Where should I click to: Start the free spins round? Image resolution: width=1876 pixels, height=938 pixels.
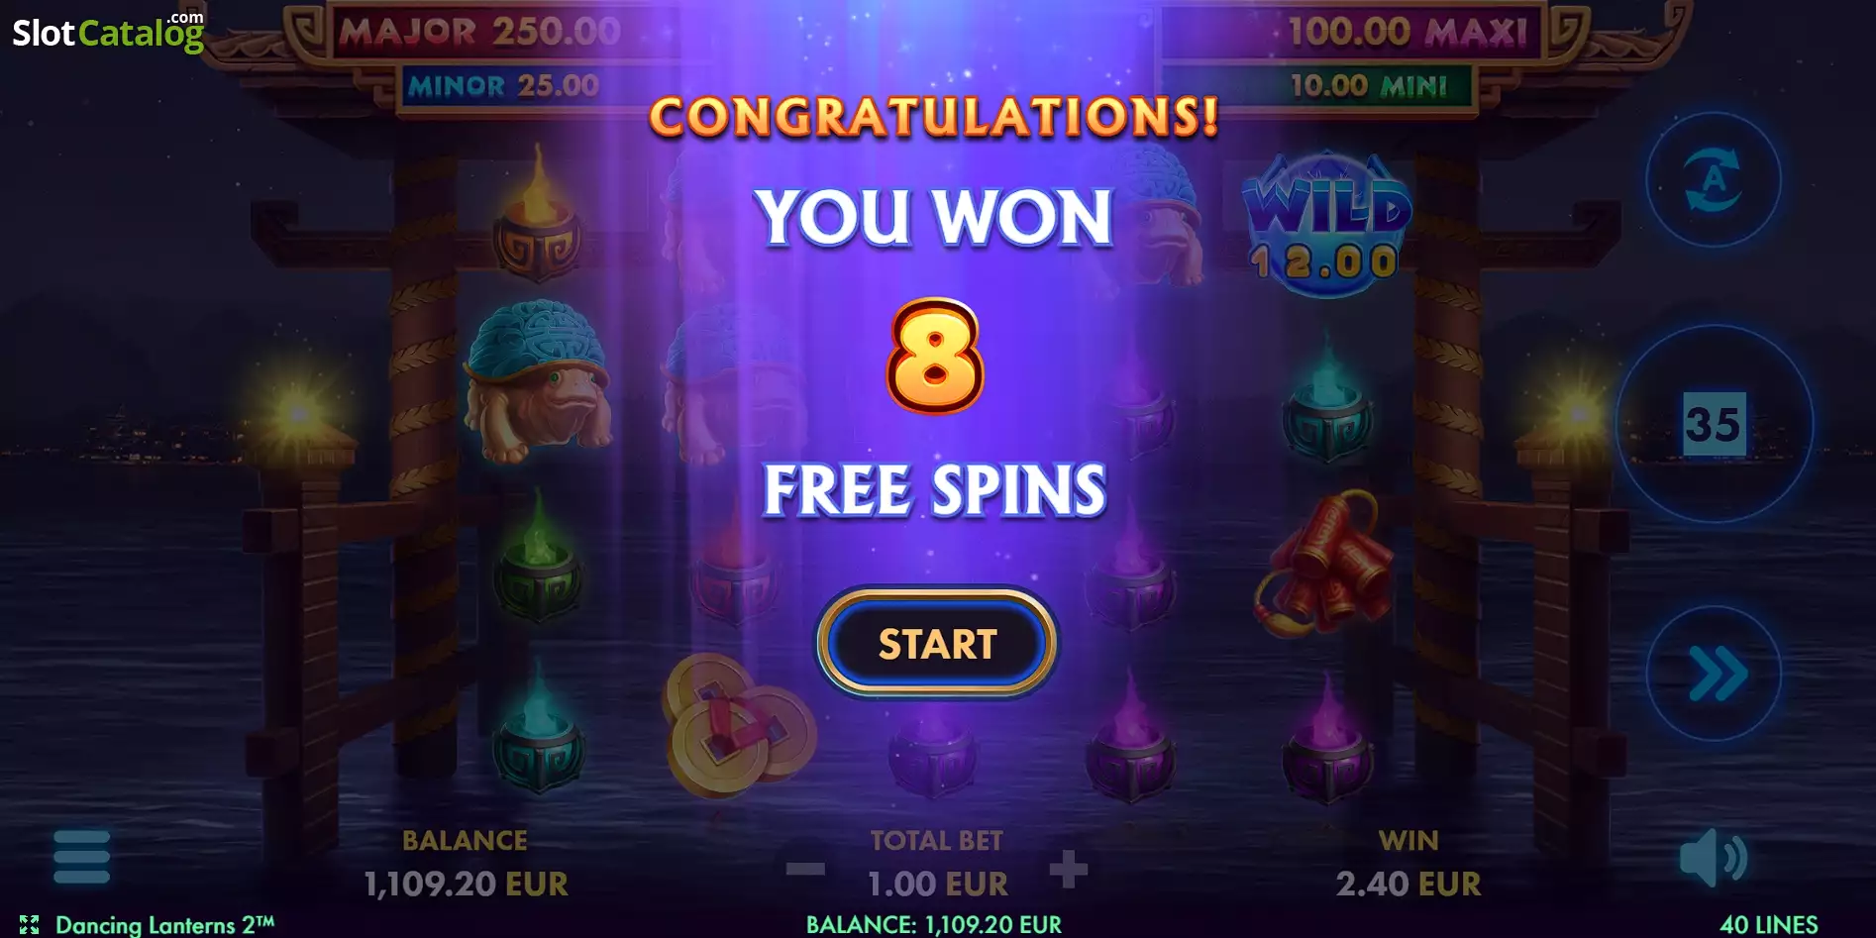coord(936,644)
